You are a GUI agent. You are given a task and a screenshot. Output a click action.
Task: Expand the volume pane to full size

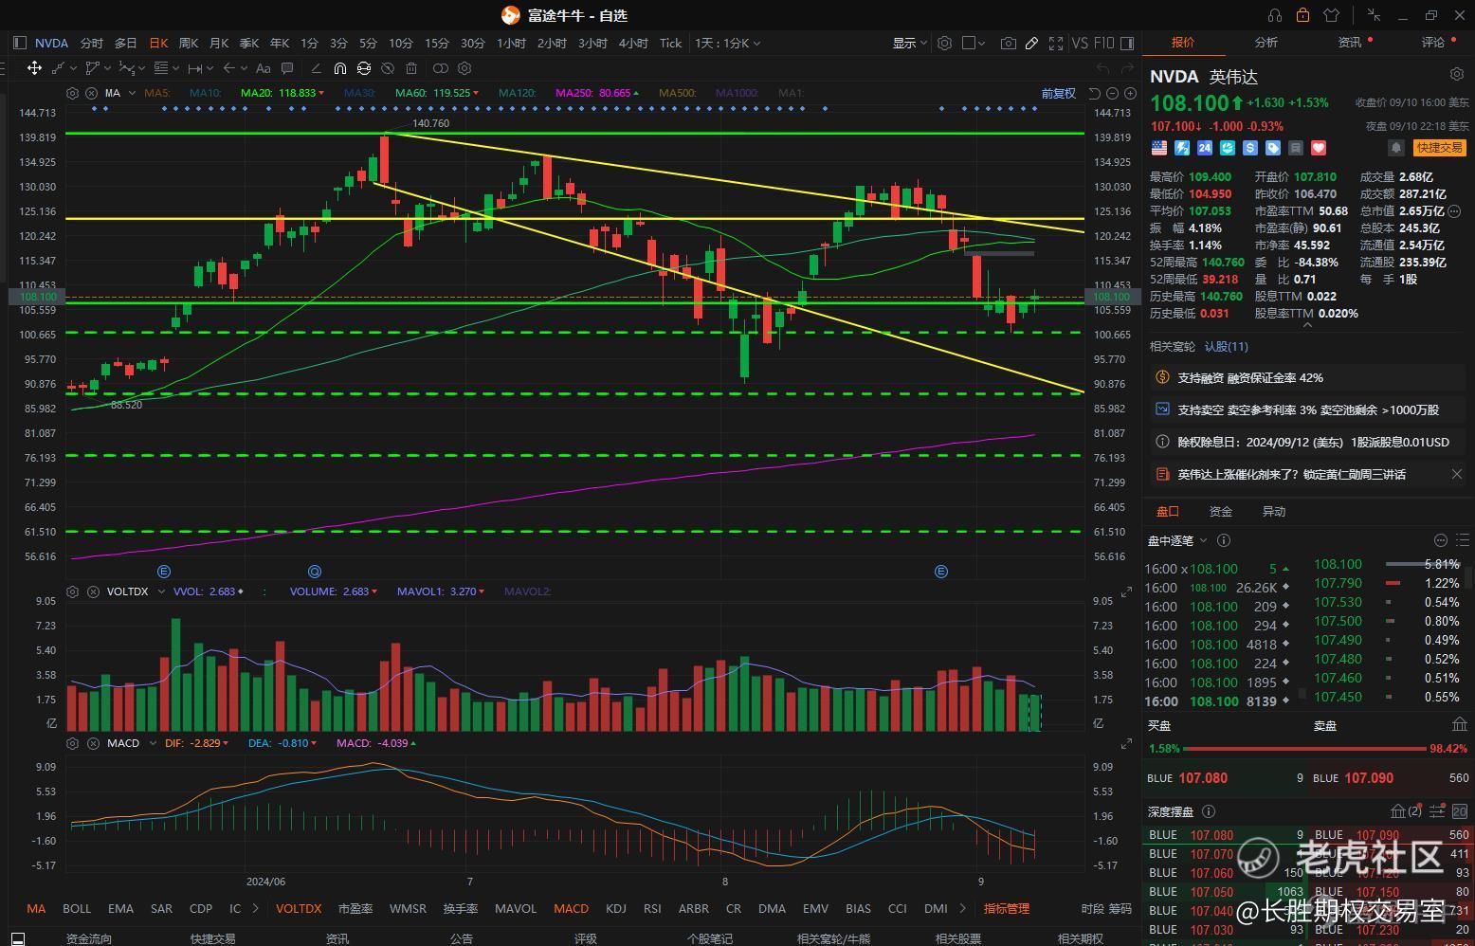[x=1126, y=592]
